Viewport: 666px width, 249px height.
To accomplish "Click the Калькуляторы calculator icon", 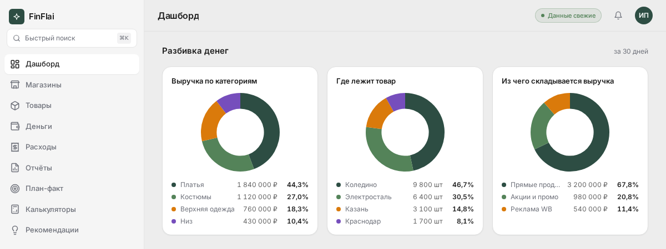I will [x=15, y=209].
